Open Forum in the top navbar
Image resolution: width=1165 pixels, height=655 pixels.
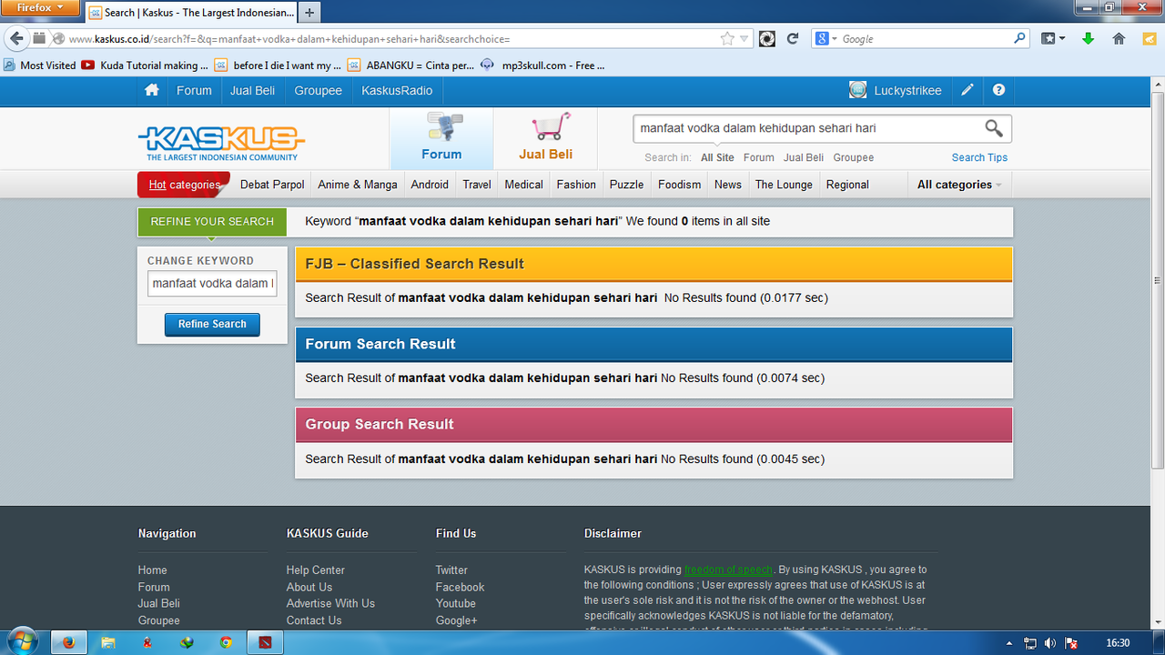pos(194,90)
